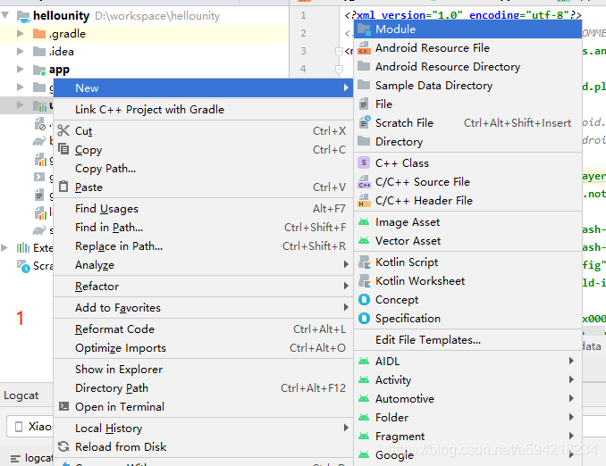The width and height of the screenshot is (606, 466).
Task: Click the hellounity project root icon
Action: (x=23, y=16)
